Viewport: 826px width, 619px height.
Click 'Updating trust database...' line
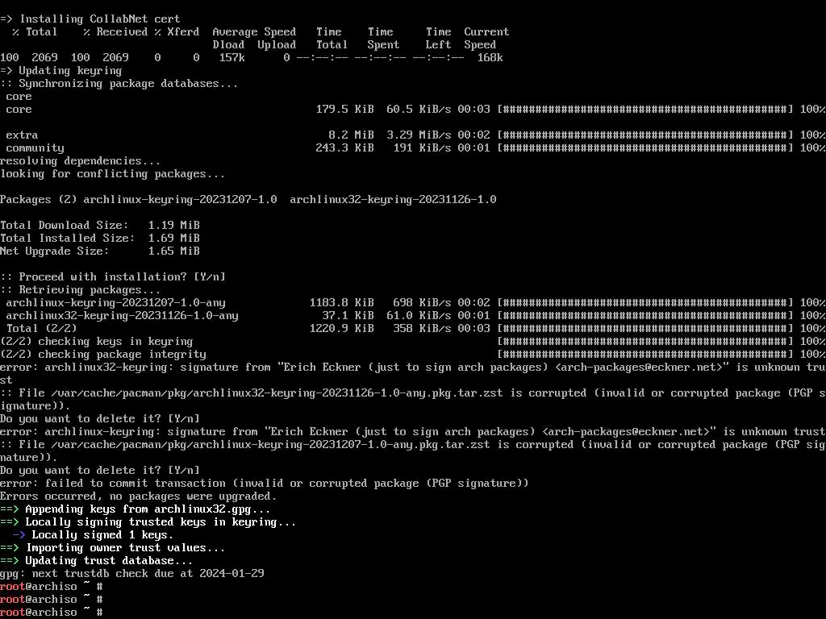click(x=97, y=561)
